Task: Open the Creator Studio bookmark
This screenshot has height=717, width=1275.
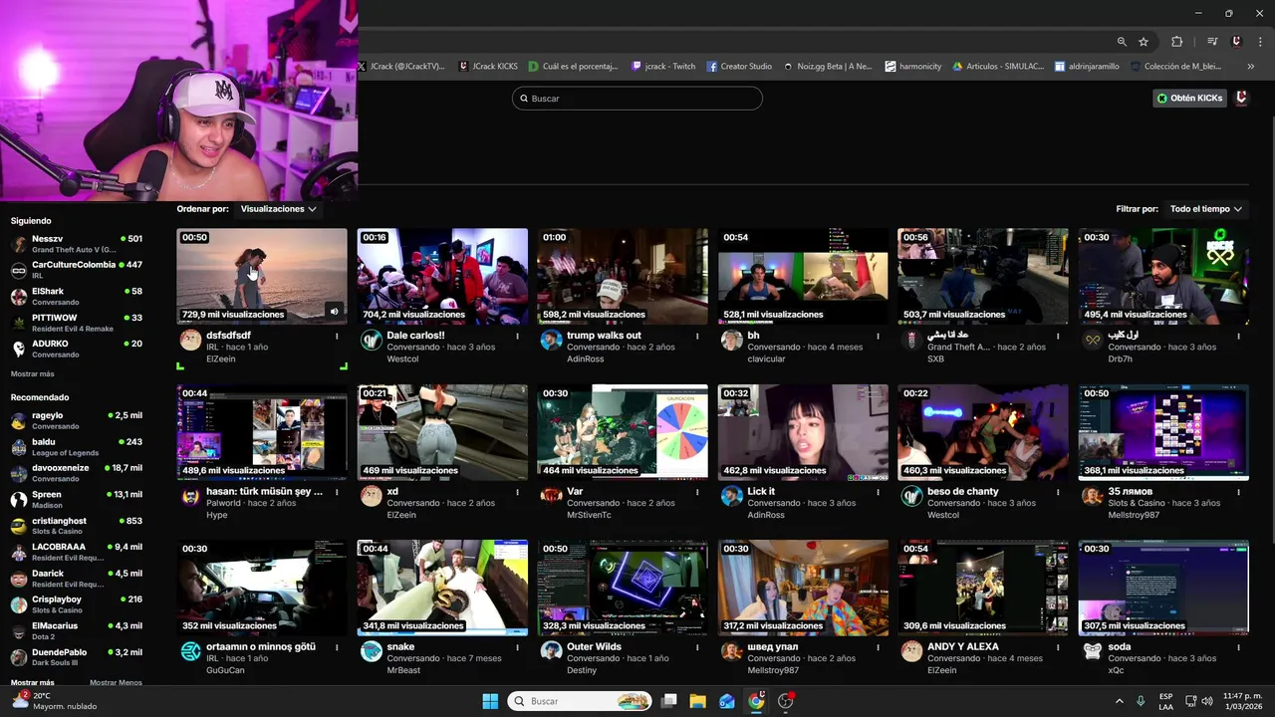Action: tap(739, 67)
